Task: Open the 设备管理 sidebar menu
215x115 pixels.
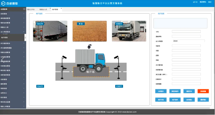Action: (x=13, y=80)
